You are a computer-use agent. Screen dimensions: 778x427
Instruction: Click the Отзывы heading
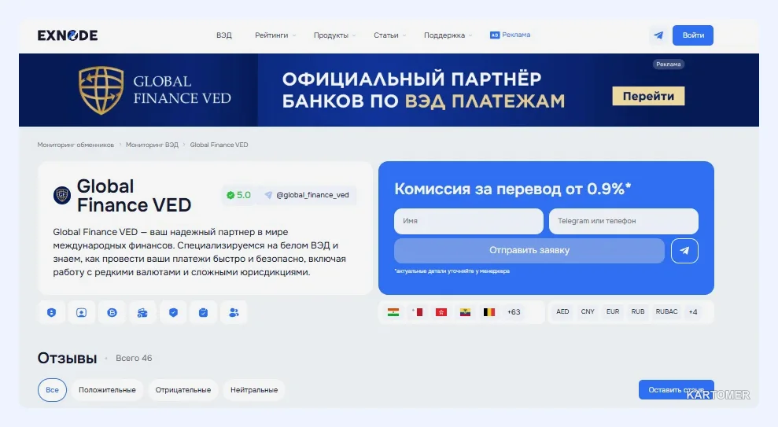67,358
